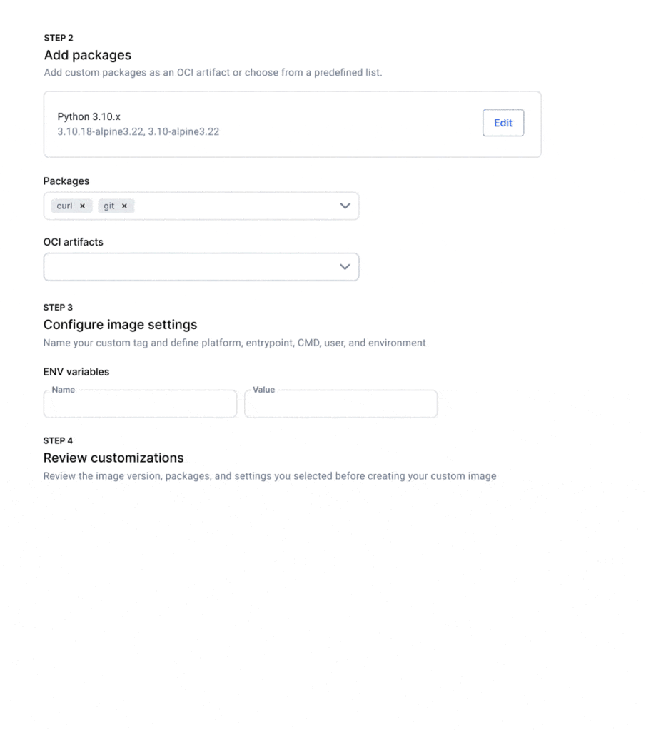The width and height of the screenshot is (646, 731).
Task: Open the OCI artifacts dropdown chevron
Action: tap(345, 267)
